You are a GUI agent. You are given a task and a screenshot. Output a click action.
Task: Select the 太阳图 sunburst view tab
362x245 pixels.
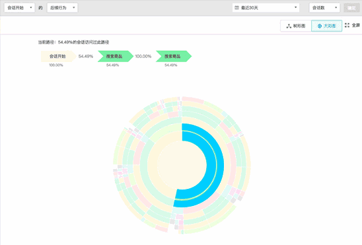(x=327, y=26)
